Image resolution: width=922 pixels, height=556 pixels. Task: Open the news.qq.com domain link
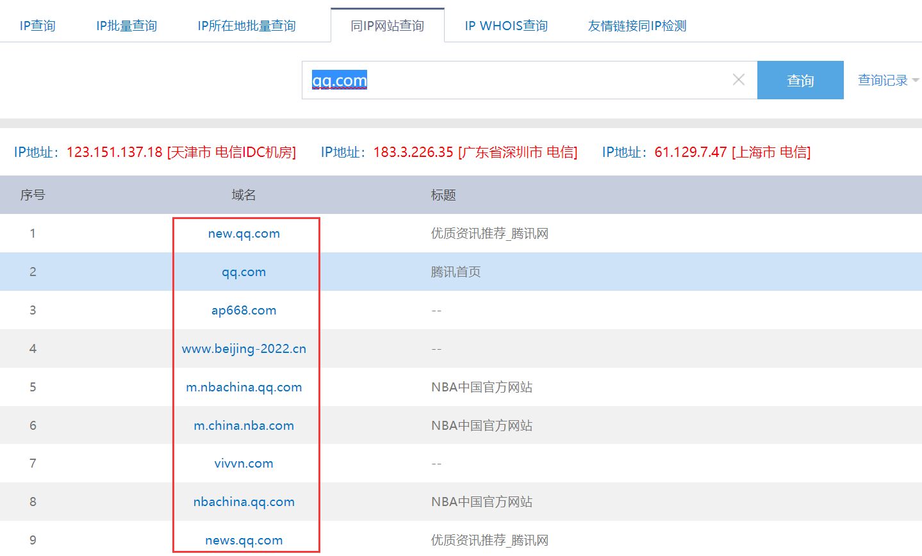pos(244,540)
